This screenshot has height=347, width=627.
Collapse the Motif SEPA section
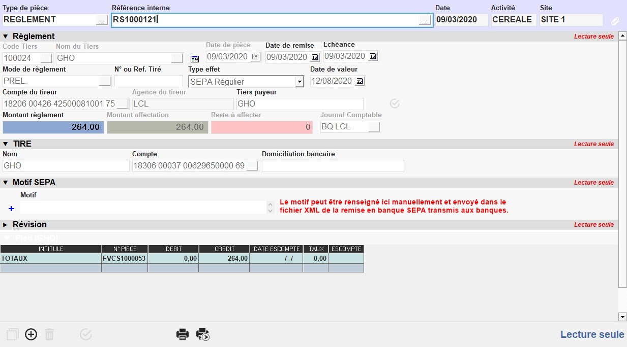click(x=6, y=182)
